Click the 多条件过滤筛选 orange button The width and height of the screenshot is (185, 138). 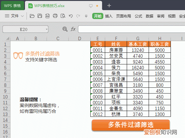point(131,125)
